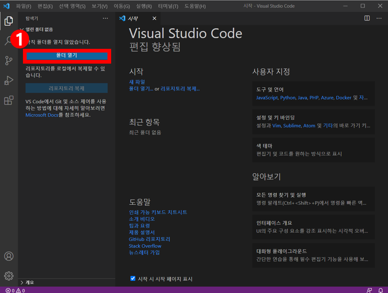Open the 소개 비디오 link

pos(142,219)
